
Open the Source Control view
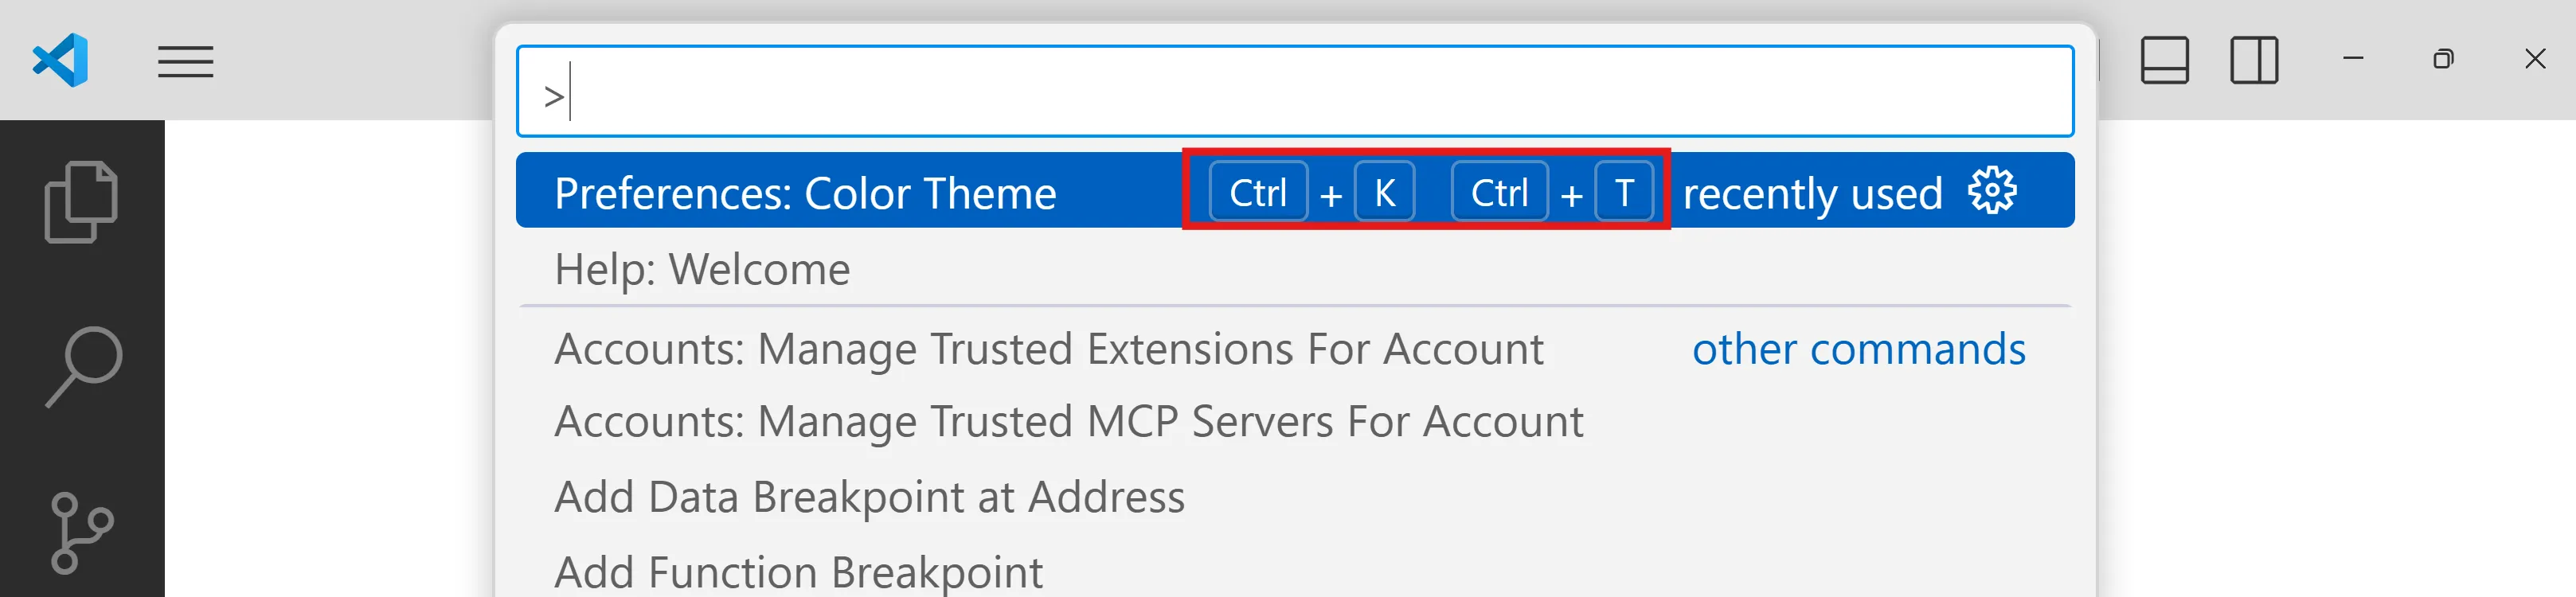click(x=81, y=531)
